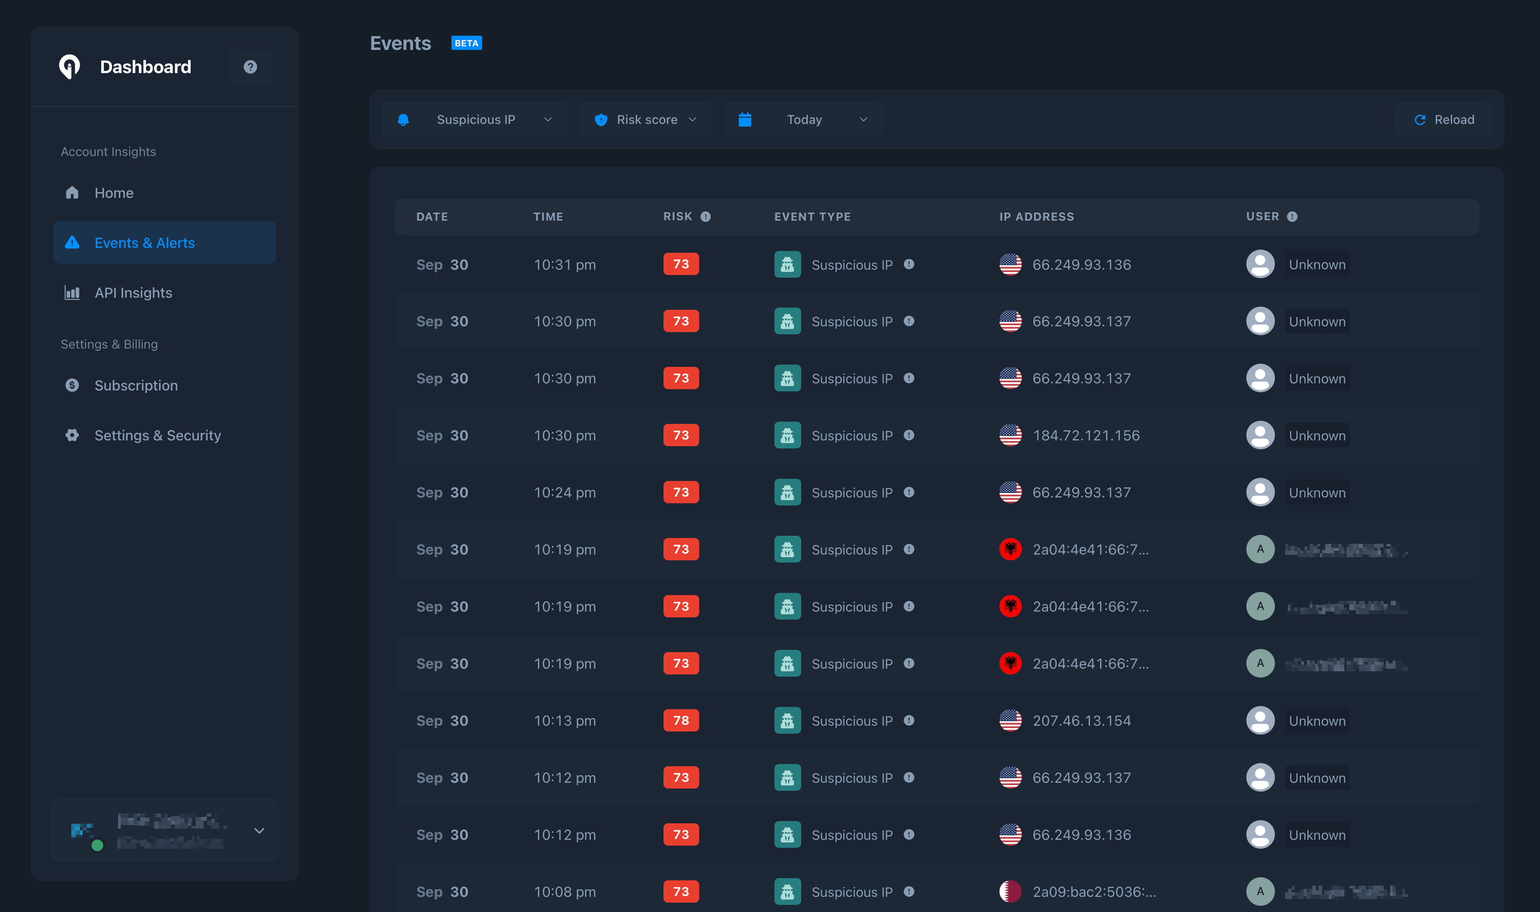The width and height of the screenshot is (1540, 912).
Task: Click Albania flag on first 2a04:4e41 row
Action: pos(1011,550)
